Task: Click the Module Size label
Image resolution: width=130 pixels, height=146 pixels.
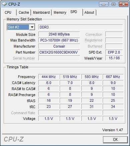Action: 26,34
